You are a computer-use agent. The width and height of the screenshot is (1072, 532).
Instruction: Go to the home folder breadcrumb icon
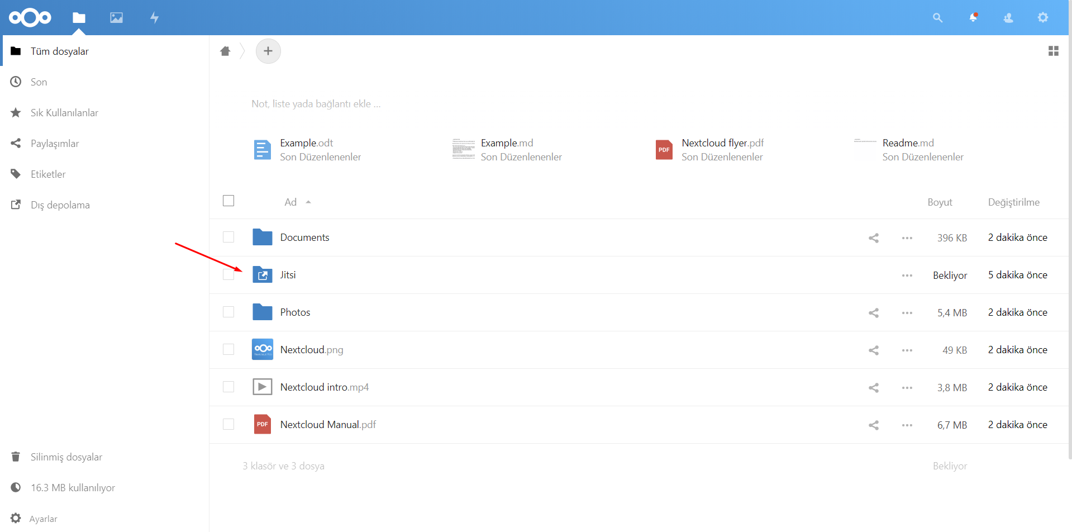pyautogui.click(x=225, y=51)
